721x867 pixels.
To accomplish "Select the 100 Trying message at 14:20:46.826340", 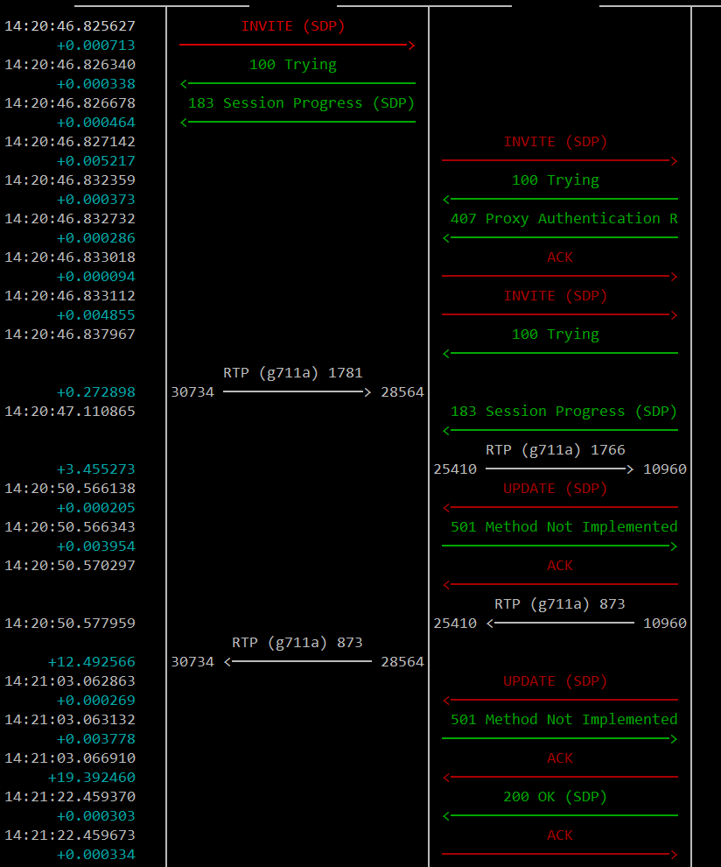I will coord(293,65).
